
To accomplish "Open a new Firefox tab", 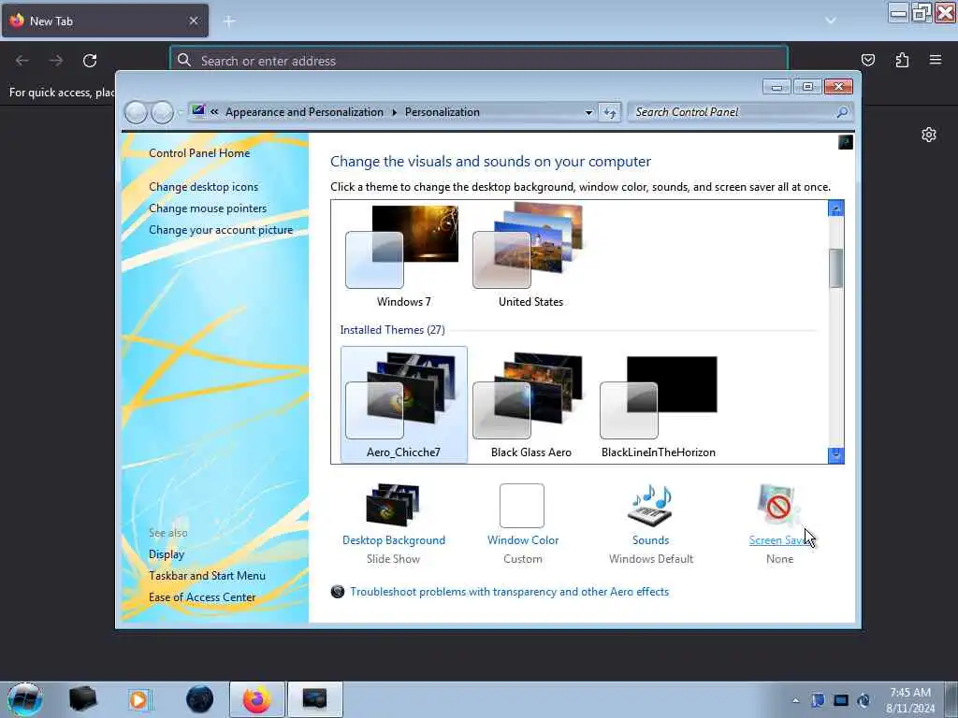I will (x=229, y=22).
